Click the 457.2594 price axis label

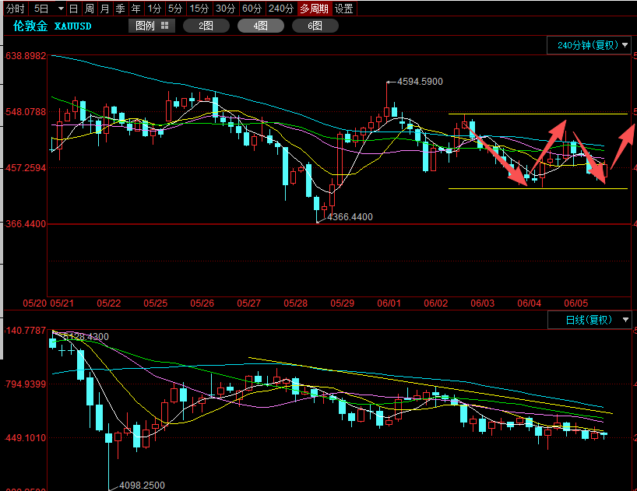pyautogui.click(x=25, y=167)
